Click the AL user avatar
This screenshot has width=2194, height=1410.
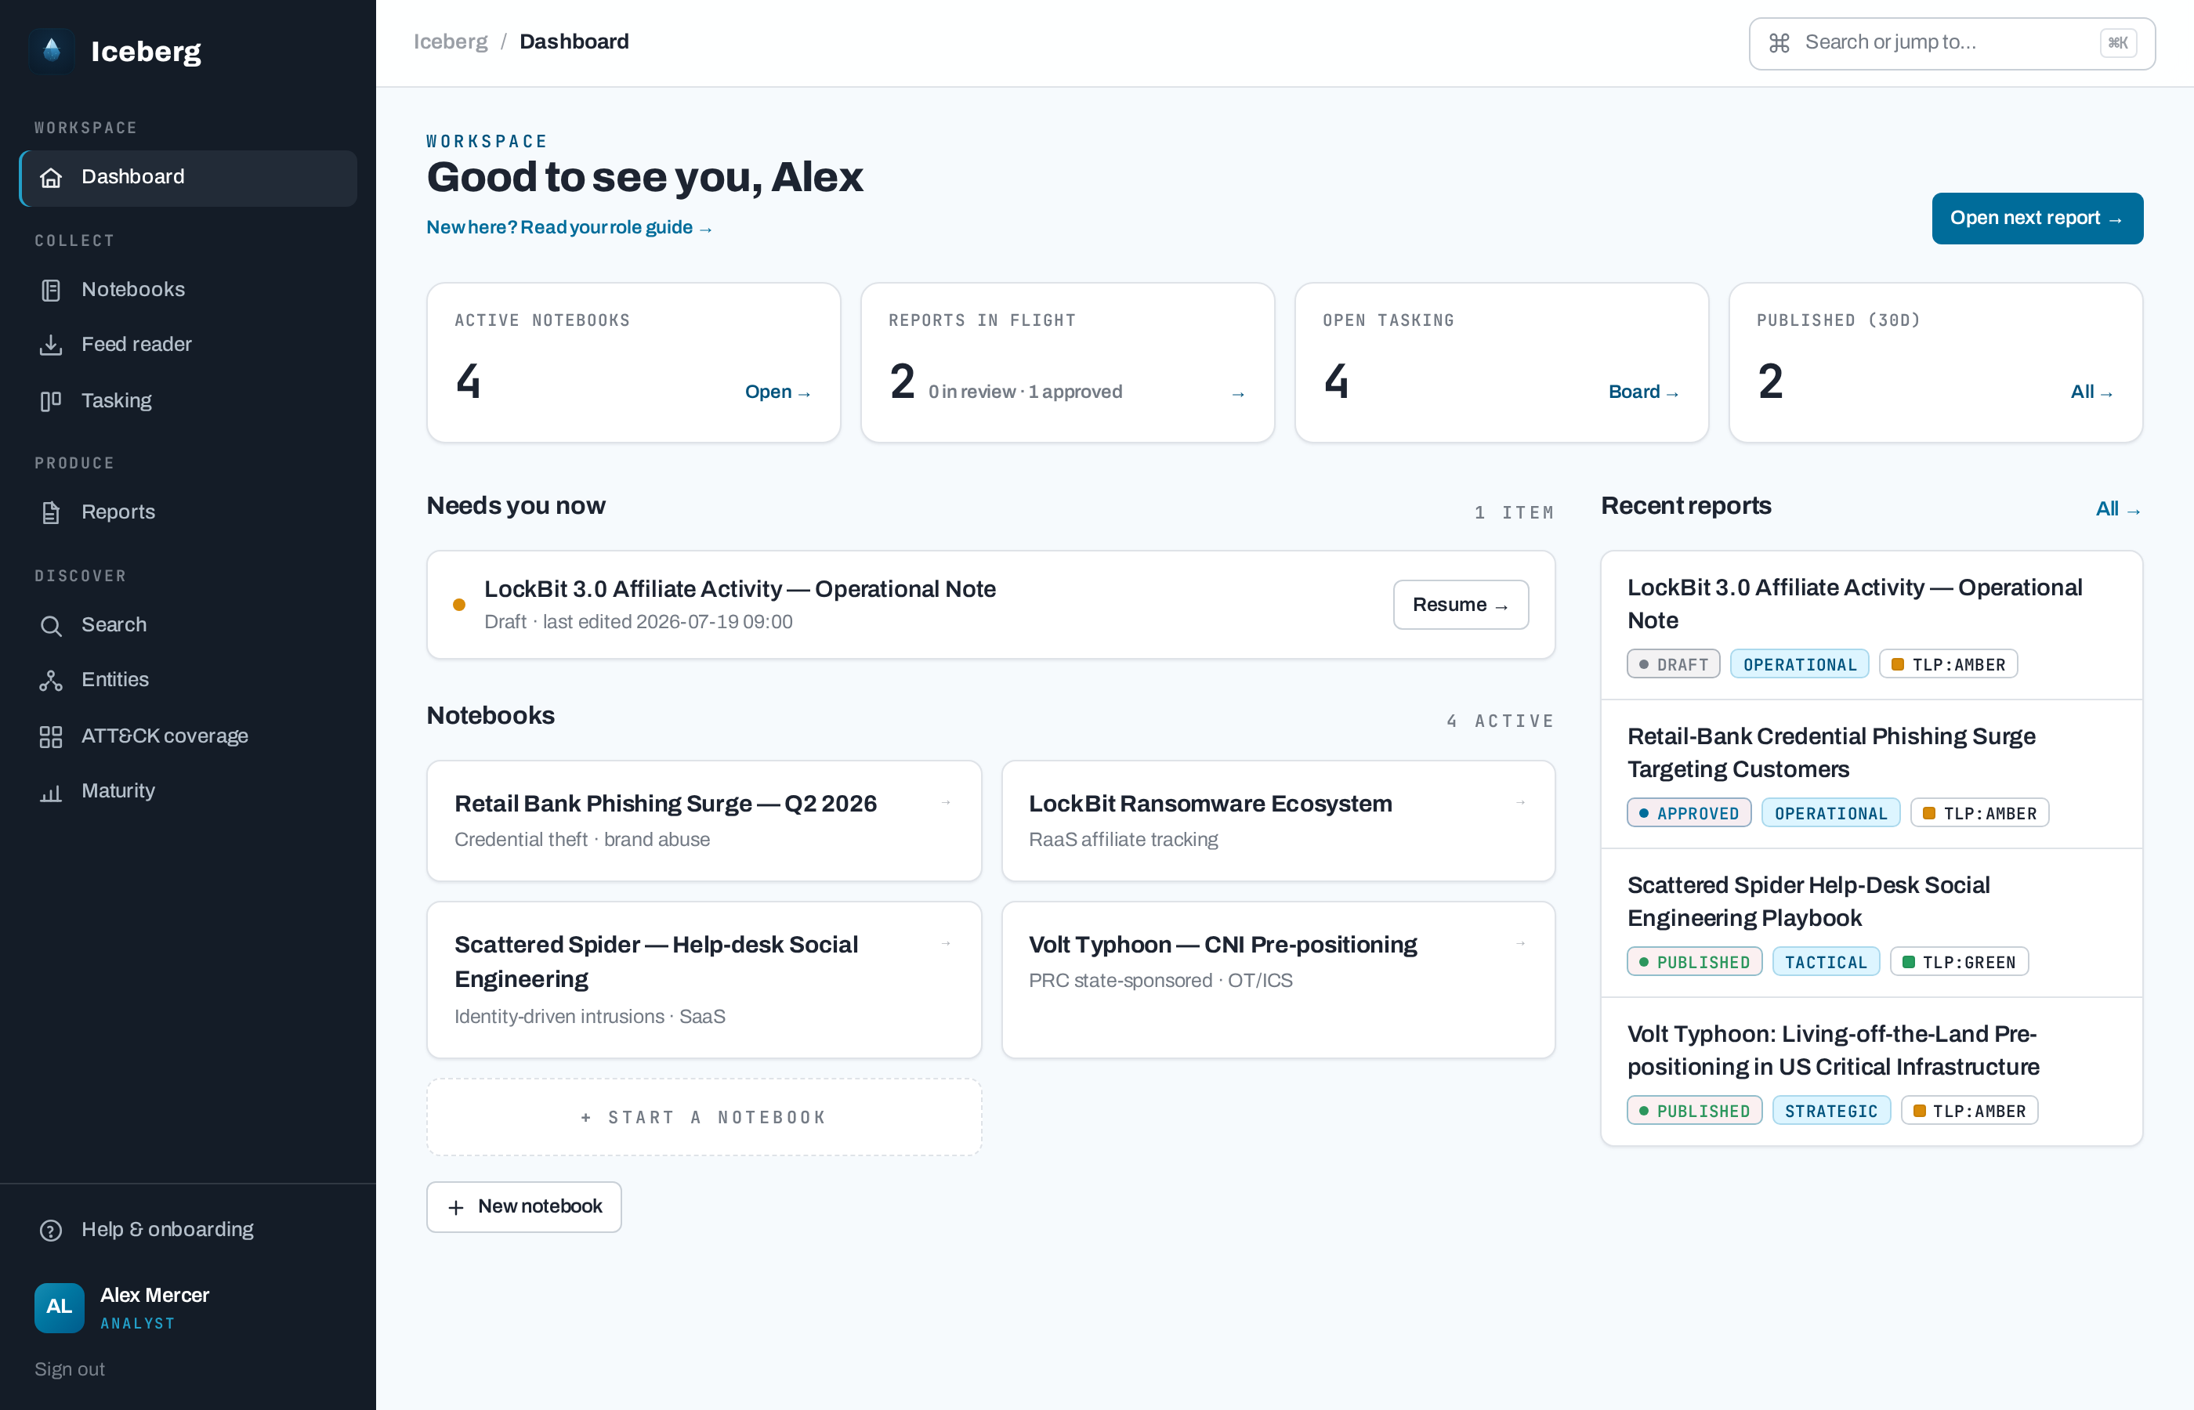pyautogui.click(x=60, y=1307)
